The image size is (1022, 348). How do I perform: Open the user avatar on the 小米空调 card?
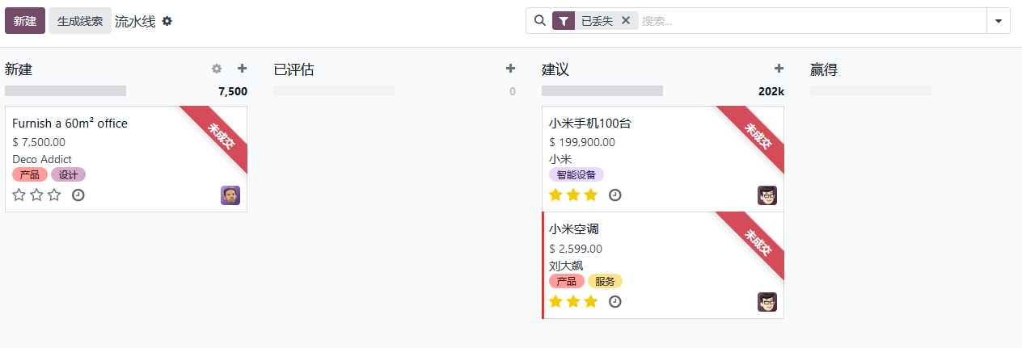767,302
